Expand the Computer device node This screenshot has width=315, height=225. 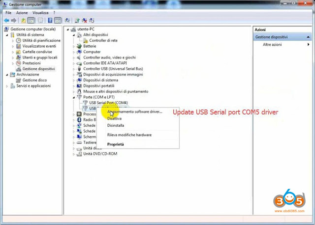pos(74,52)
